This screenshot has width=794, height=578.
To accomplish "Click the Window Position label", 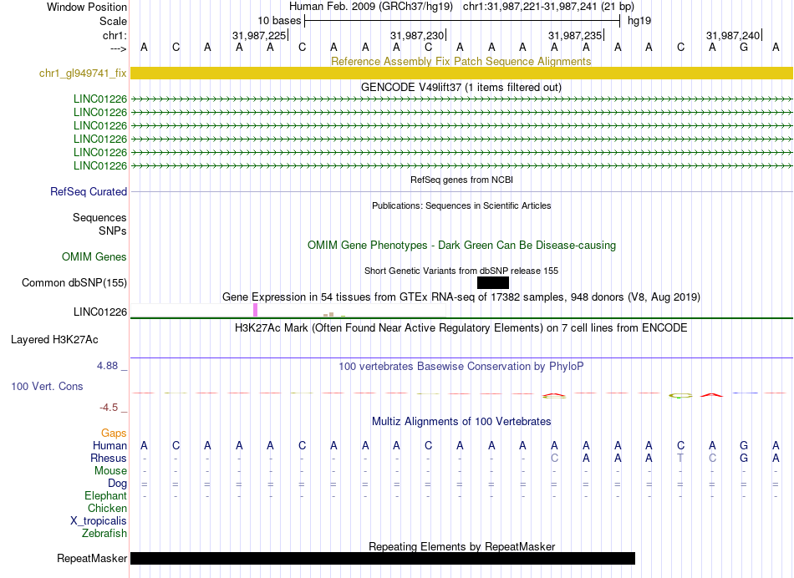I will pos(87,7).
